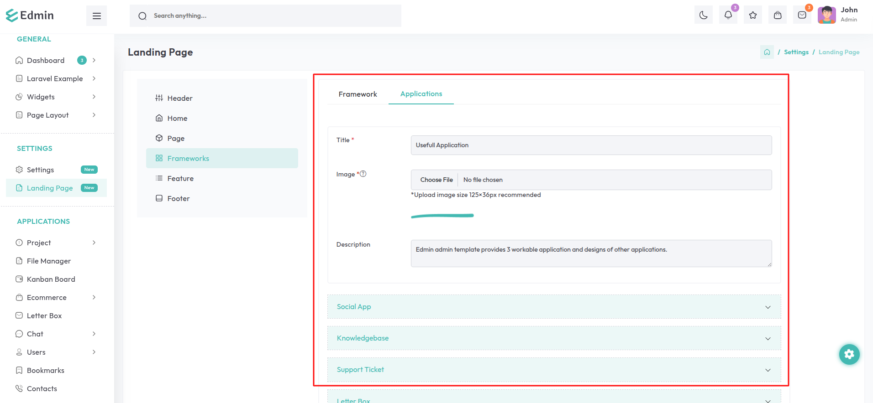Expand the Social App accordion
Viewport: 873px width, 403px height.
pos(554,307)
